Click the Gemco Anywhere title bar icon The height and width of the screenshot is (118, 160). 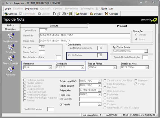point(3,3)
